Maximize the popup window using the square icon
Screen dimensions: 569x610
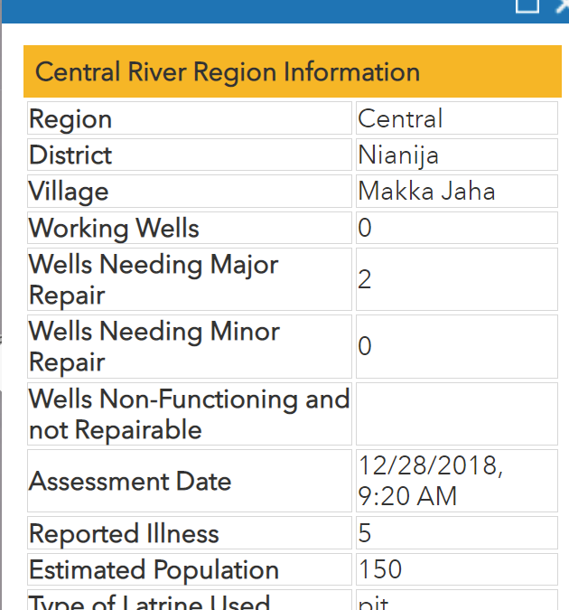[527, 5]
